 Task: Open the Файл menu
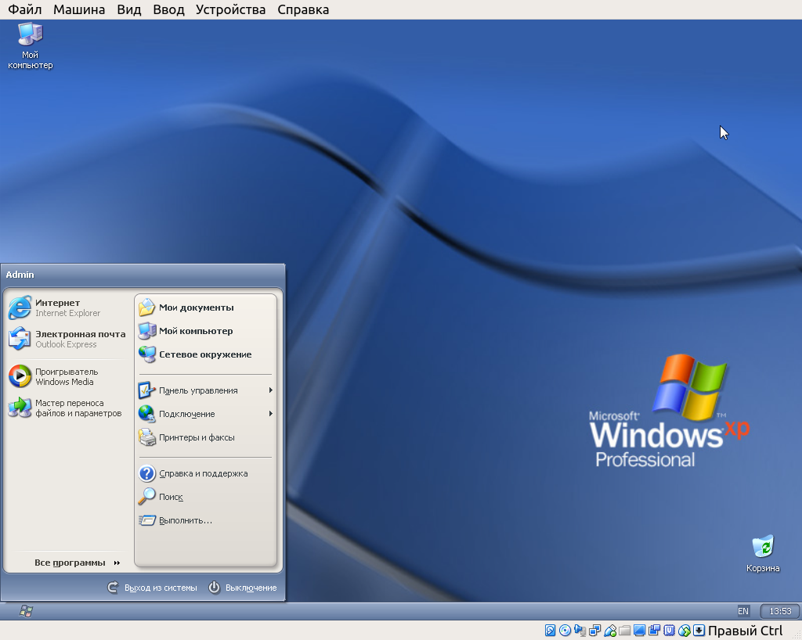coord(25,9)
